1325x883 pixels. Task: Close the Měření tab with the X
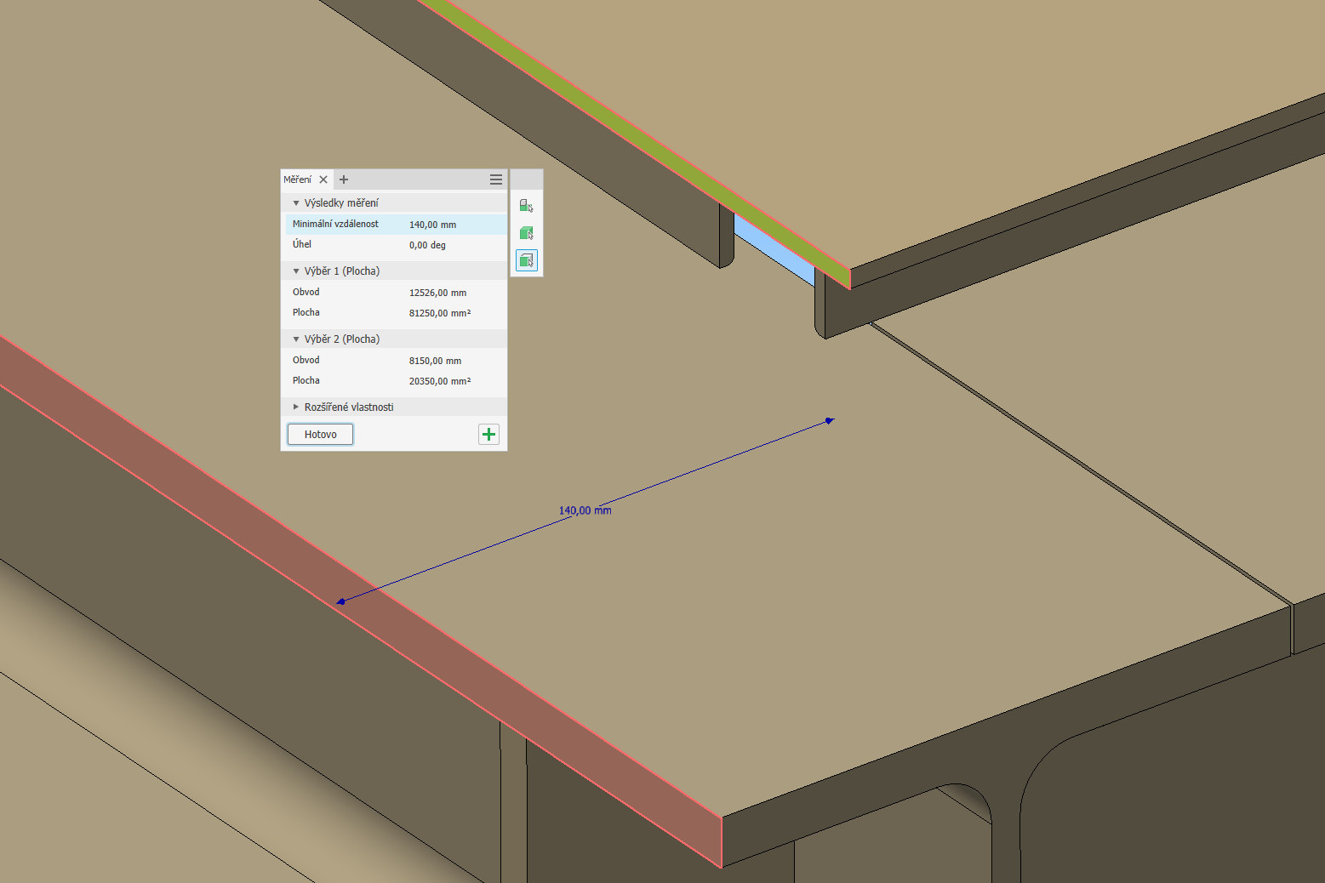tap(323, 179)
